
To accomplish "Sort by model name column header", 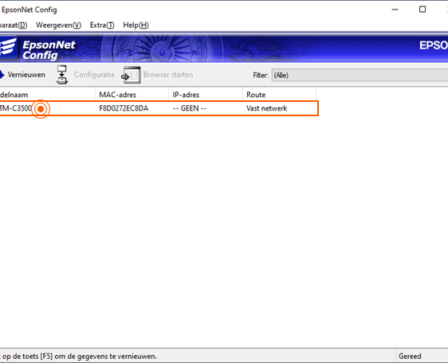I will tap(47, 95).
